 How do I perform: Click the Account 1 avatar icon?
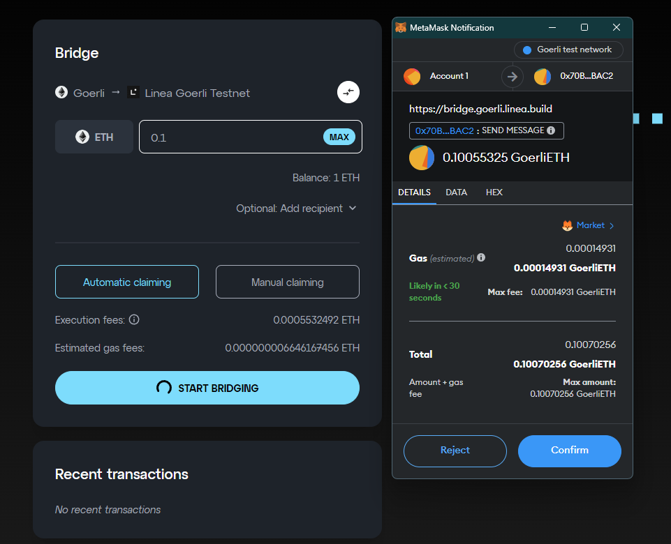pyautogui.click(x=412, y=77)
